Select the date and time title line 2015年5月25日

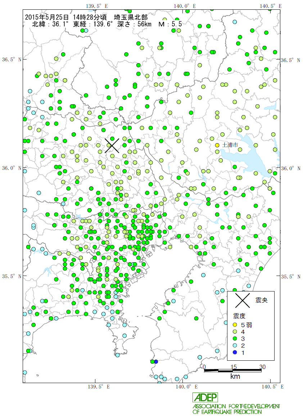click(86, 17)
